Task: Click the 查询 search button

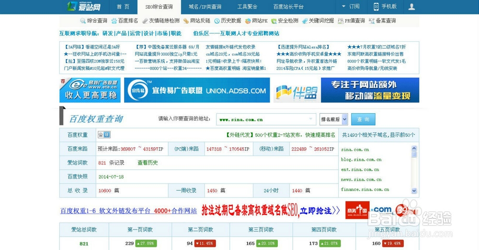Action: (363, 119)
